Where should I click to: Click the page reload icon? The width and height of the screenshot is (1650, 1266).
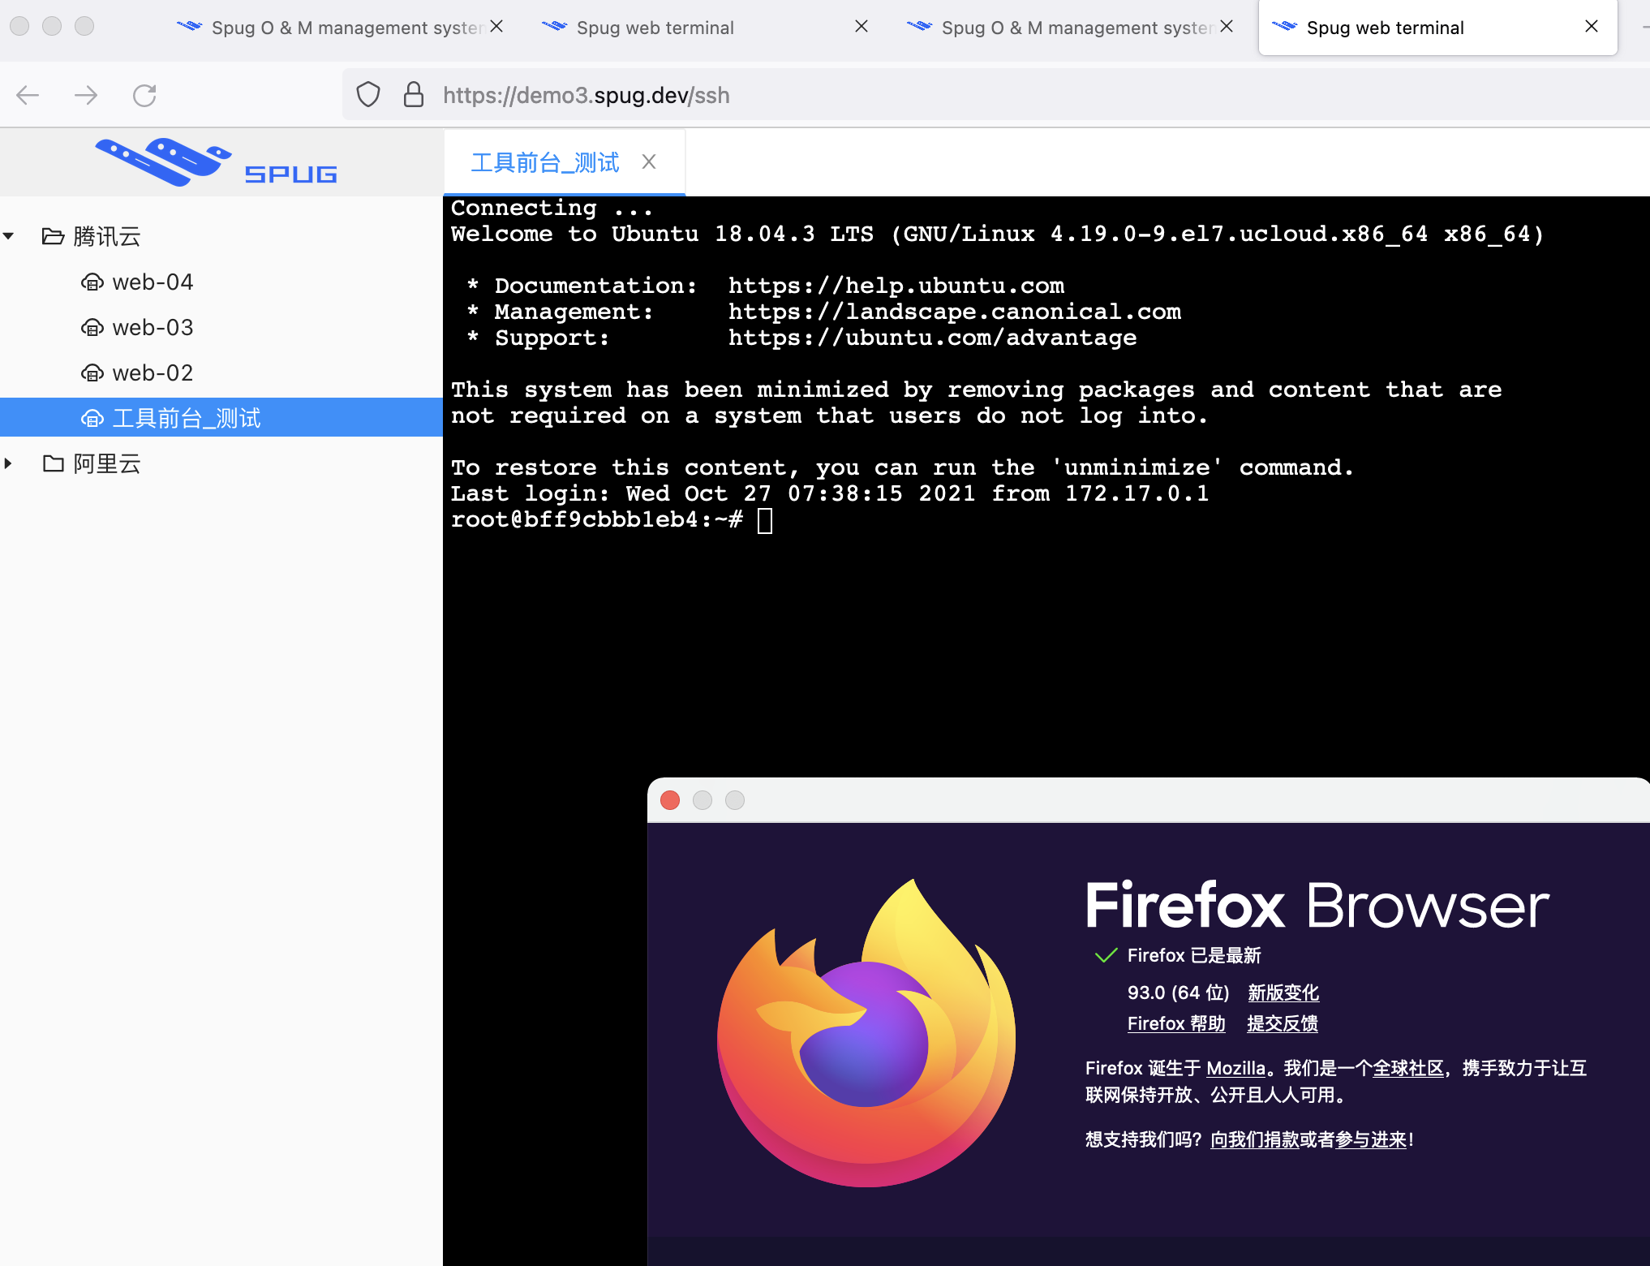click(x=144, y=95)
